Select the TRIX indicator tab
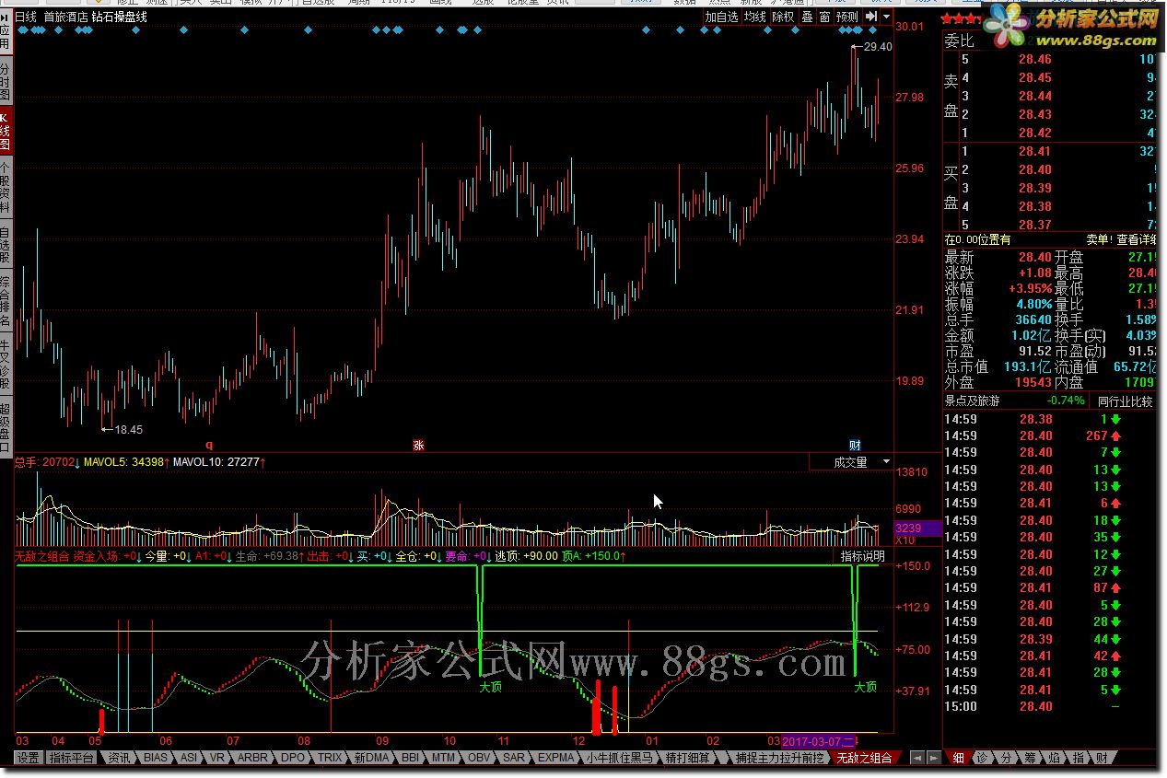 point(329,758)
